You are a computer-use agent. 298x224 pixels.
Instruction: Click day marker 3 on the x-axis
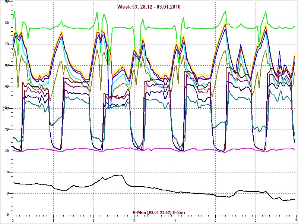click(134, 220)
